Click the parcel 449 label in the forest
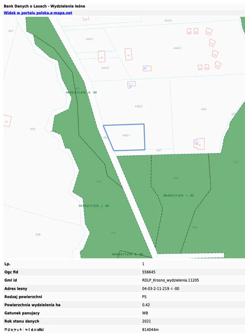This screenshot has width=245, height=335. pyautogui.click(x=195, y=227)
